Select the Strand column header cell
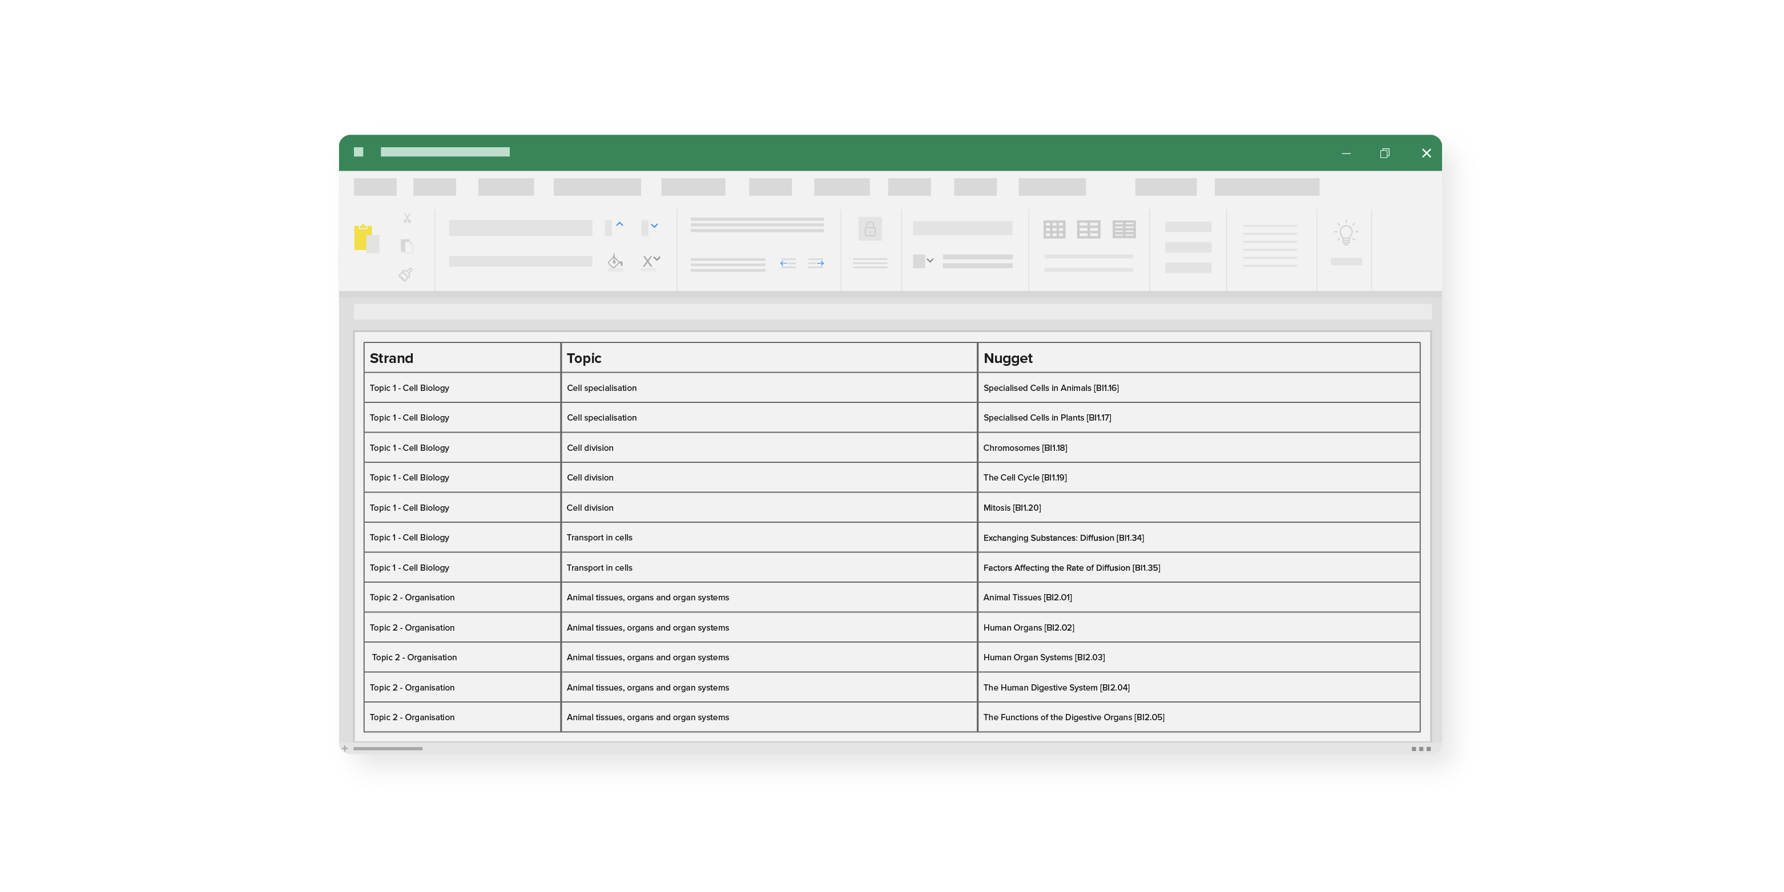The height and width of the screenshot is (892, 1784). click(462, 357)
